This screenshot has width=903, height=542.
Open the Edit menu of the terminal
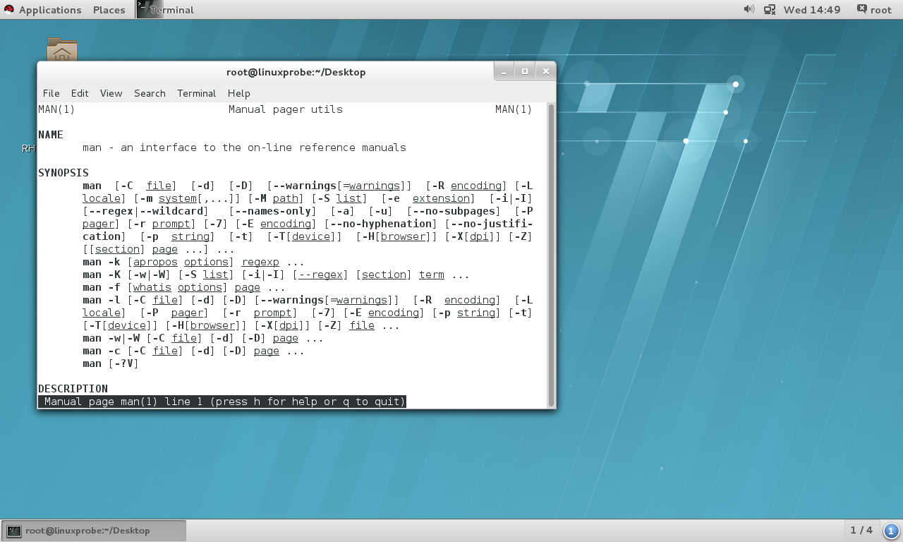pos(79,93)
